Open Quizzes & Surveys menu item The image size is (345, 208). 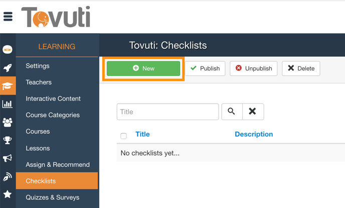[53, 197]
